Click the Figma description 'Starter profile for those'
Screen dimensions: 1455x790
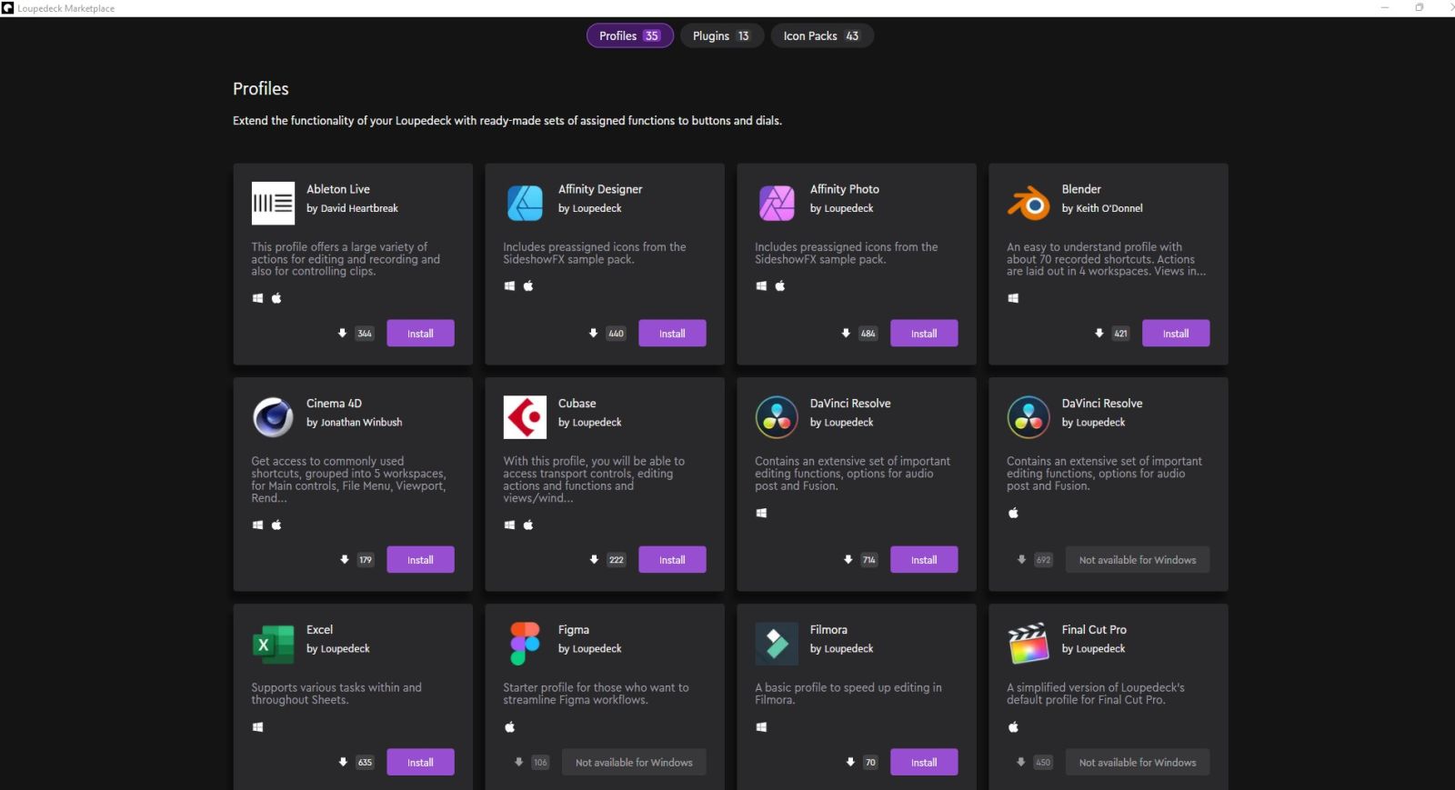(x=596, y=694)
